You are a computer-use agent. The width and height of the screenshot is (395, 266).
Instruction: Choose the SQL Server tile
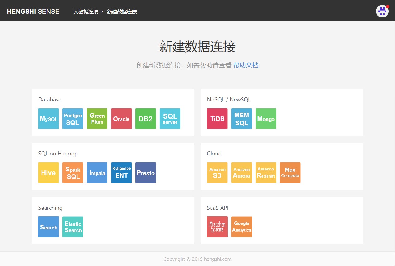(x=170, y=119)
